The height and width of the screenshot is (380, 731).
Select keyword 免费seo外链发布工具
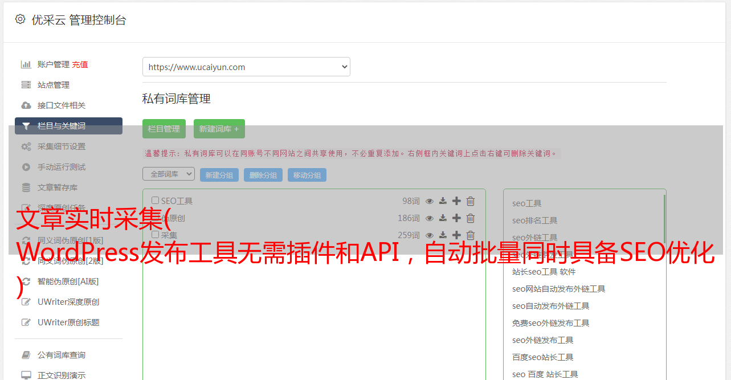coord(551,323)
